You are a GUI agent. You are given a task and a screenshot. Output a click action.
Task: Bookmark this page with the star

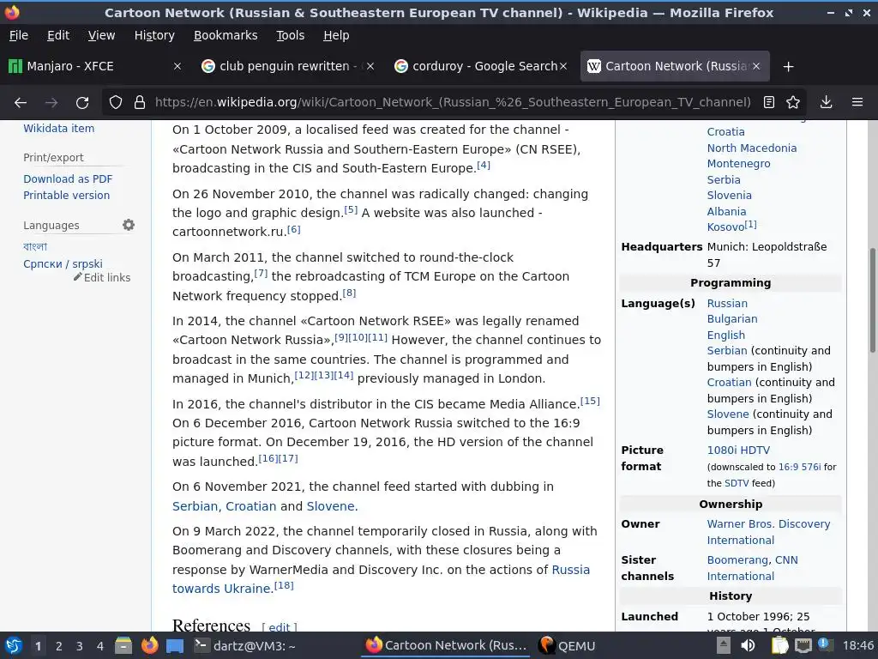click(x=793, y=102)
